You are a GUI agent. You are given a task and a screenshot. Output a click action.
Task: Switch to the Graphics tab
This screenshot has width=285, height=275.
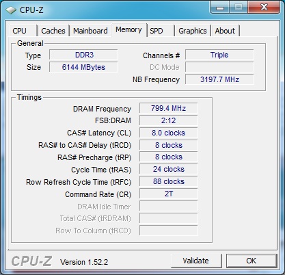(193, 31)
